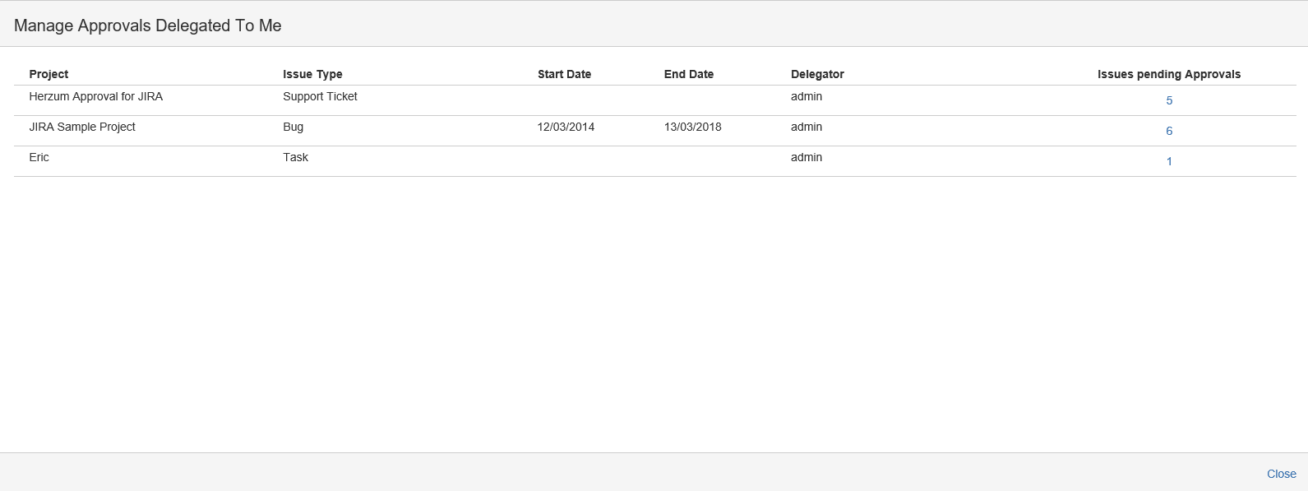The image size is (1308, 491).
Task: Open the 6 pending approvals link
Action: (x=1168, y=131)
